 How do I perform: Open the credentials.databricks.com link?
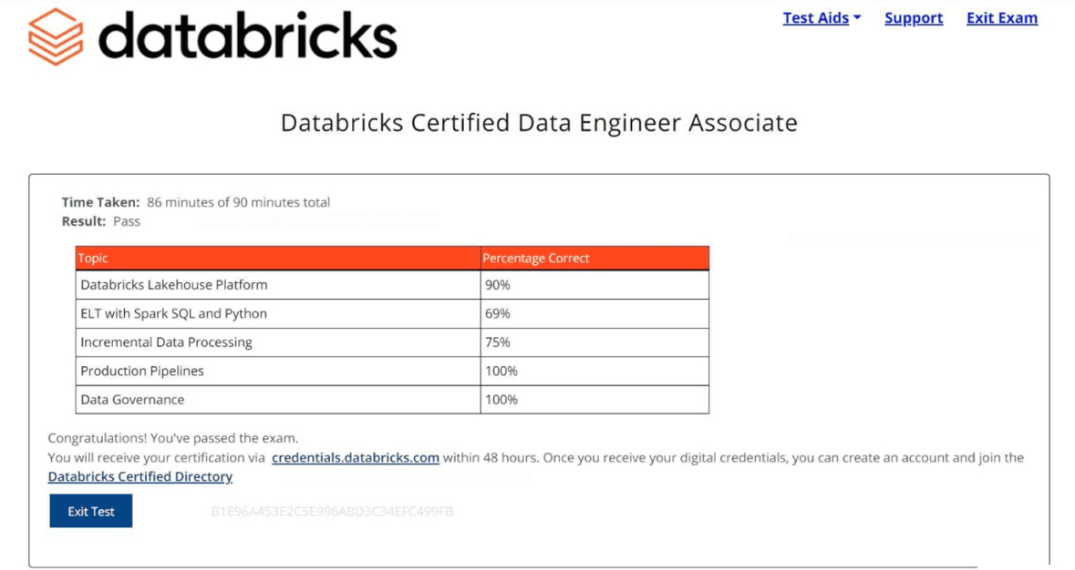(x=356, y=458)
